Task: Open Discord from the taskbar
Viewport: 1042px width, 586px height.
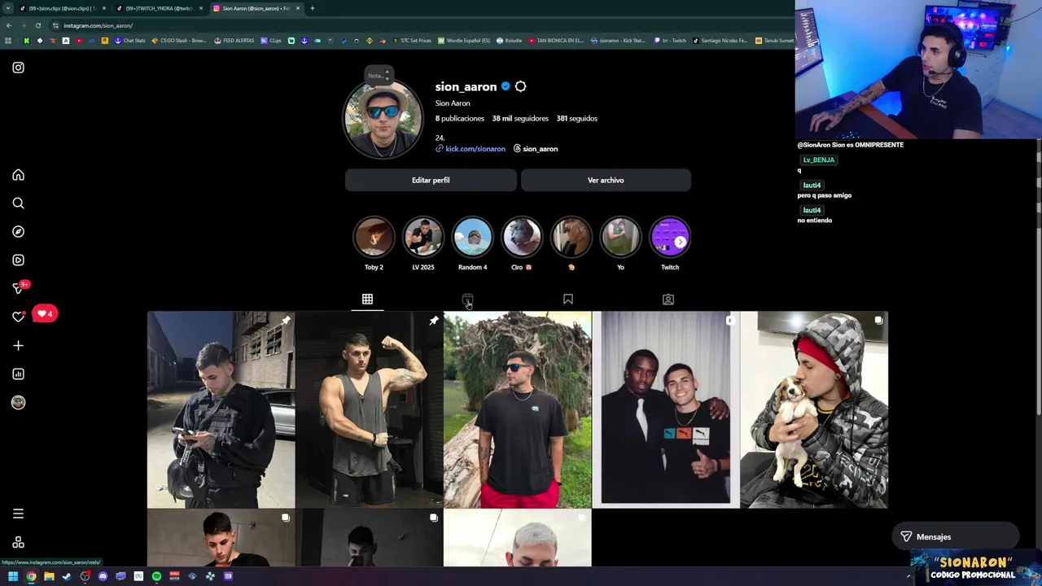Action: pyautogui.click(x=103, y=576)
